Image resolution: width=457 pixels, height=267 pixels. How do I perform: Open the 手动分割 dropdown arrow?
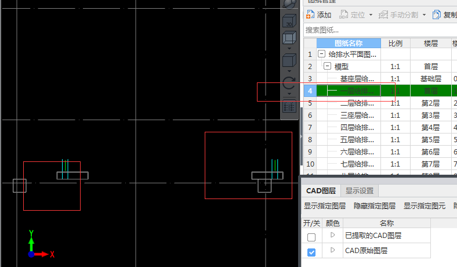pos(424,15)
